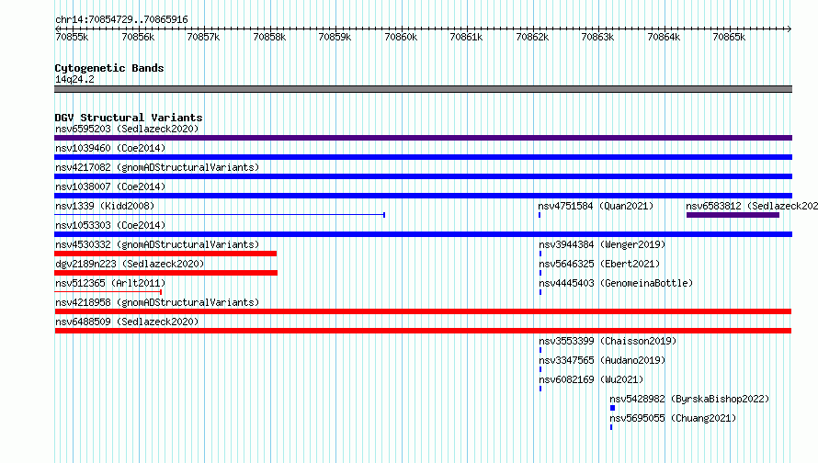The width and height of the screenshot is (818, 463).
Task: Click the thin blue nsv1339 variant line
Action: [x=220, y=214]
